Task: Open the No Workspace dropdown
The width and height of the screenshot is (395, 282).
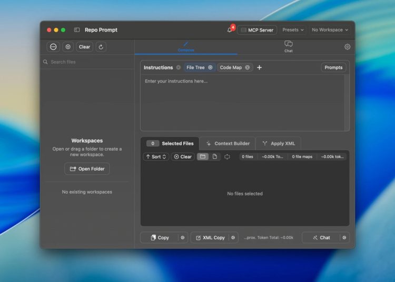Action: (x=330, y=30)
